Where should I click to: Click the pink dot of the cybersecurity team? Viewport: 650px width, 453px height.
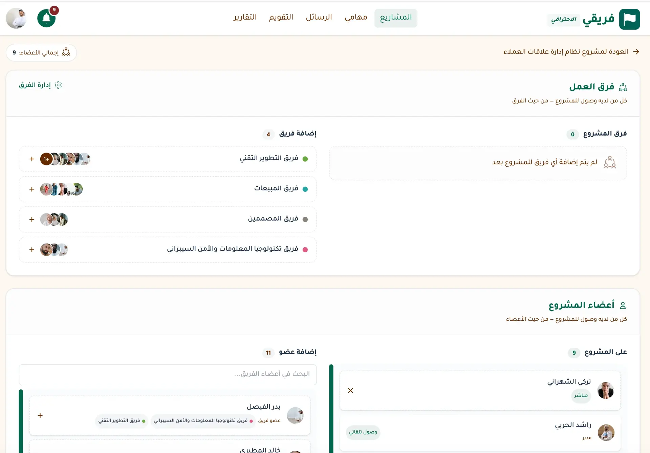point(305,250)
